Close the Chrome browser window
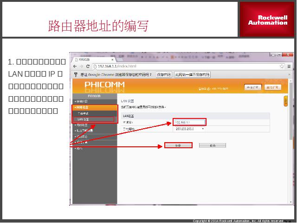The width and height of the screenshot is (297, 223). point(288,55)
